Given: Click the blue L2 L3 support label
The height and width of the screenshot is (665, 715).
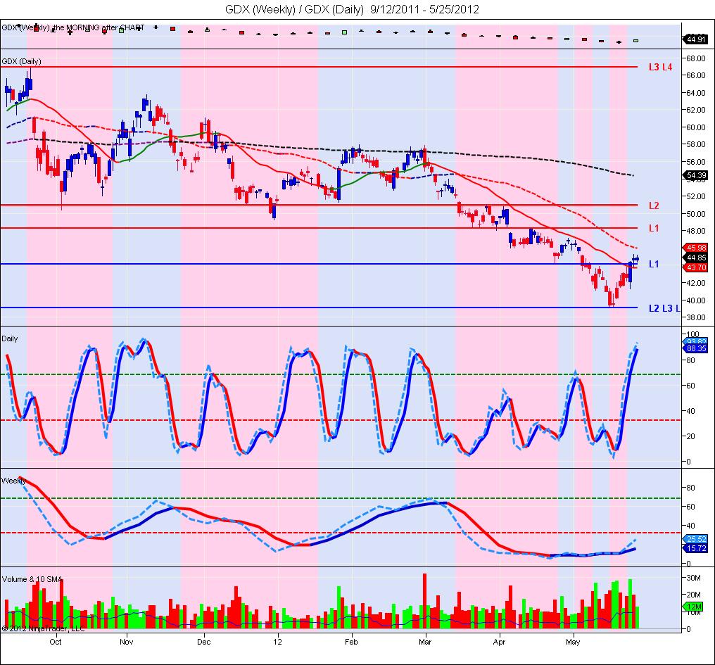Looking at the screenshot, I should pos(664,308).
